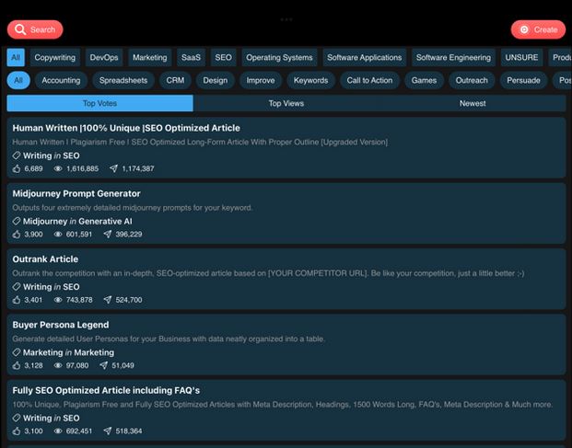Screen dimensions: 572x448
Task: Filter activities by Design
Action: point(216,81)
